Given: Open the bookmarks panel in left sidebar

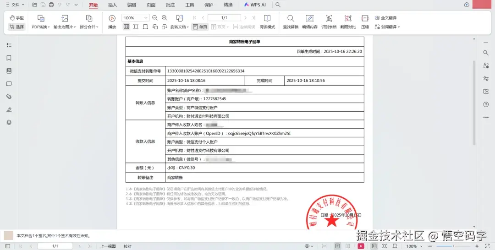Looking at the screenshot, I should click(x=9, y=58).
